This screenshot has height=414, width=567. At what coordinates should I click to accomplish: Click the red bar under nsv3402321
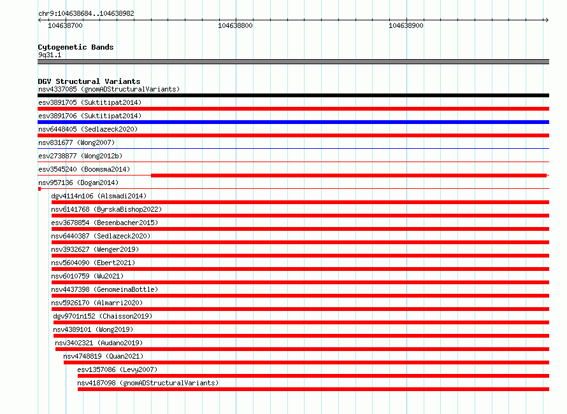(303, 349)
